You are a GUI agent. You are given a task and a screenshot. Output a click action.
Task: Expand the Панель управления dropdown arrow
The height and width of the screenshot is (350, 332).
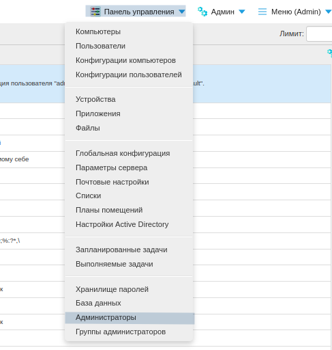[181, 12]
